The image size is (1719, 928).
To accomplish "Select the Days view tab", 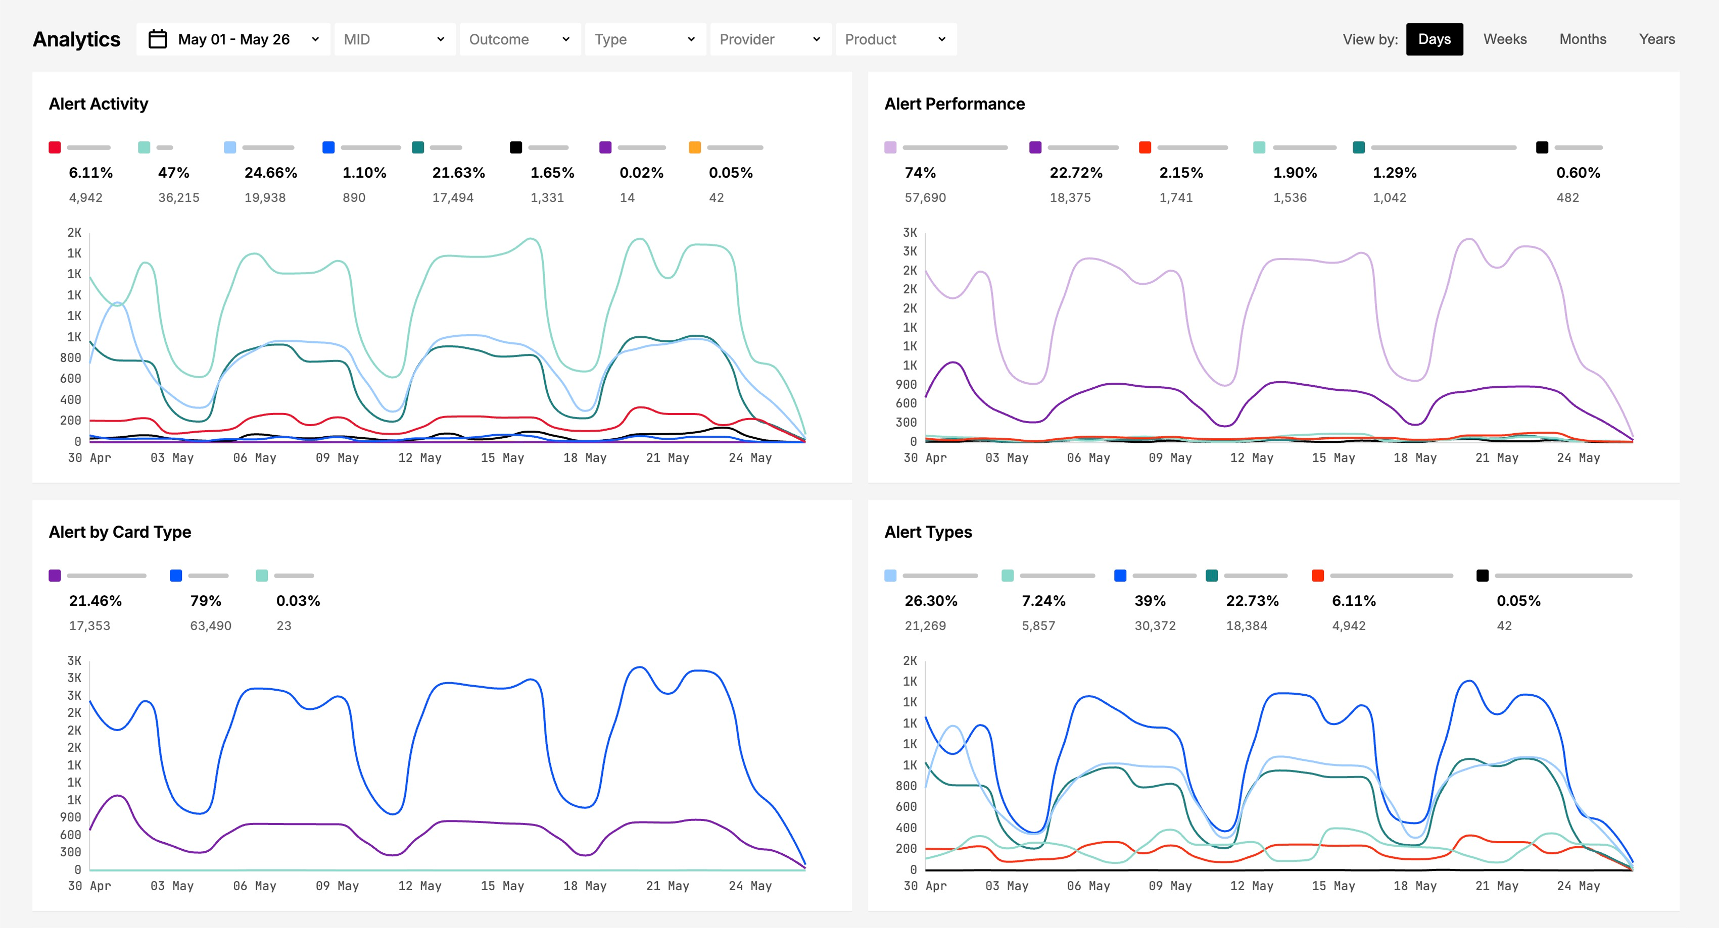I will pos(1434,39).
